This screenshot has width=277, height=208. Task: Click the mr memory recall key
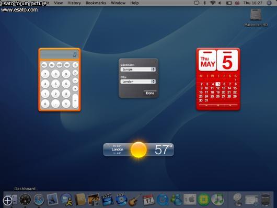pos(67,65)
